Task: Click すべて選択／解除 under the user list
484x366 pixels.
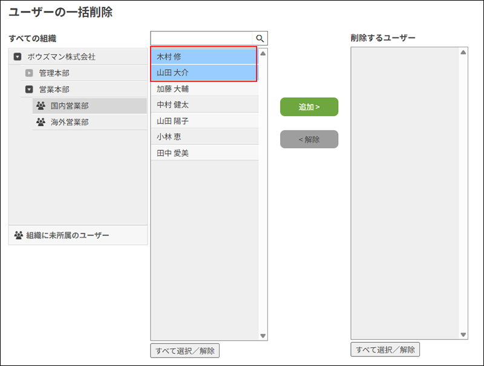Action: coord(185,350)
